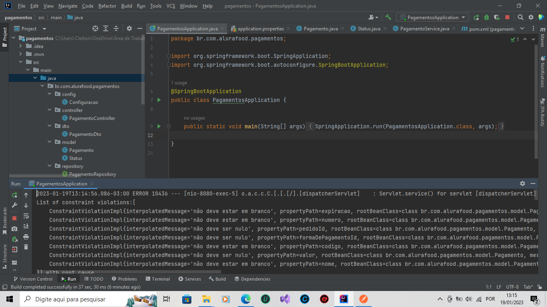
Task: Open the Terminal tool window
Action: point(158,279)
